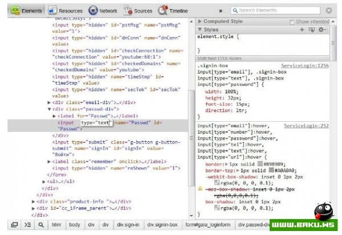The image size is (342, 235).
Task: Select body in the breadcrumb bar
Action: 74,225
